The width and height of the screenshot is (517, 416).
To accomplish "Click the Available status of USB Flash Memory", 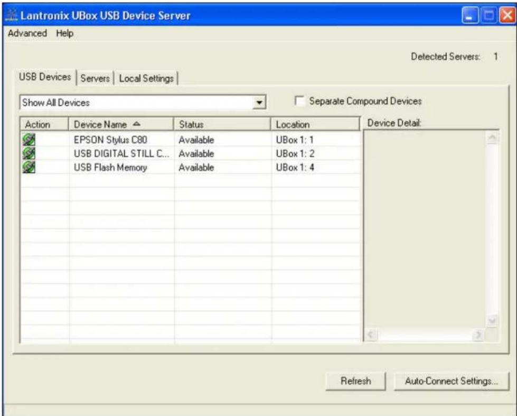I will (196, 168).
